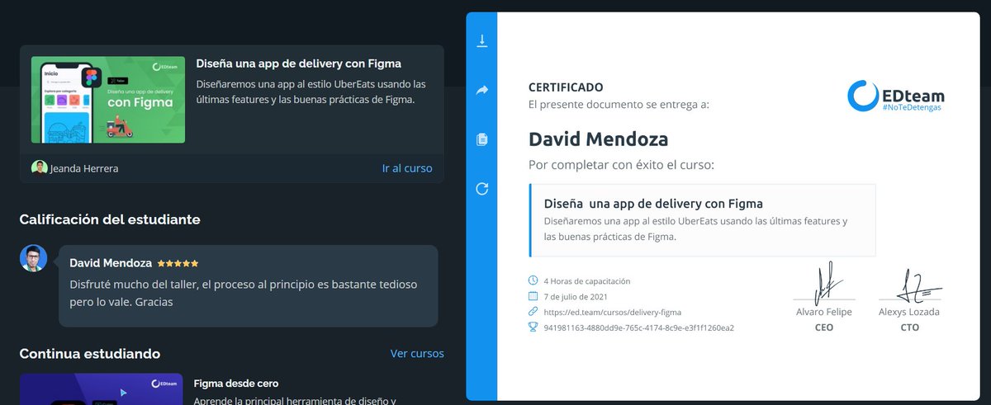The width and height of the screenshot is (991, 405).
Task: Click the link icon beside the course URL
Action: coord(533,312)
